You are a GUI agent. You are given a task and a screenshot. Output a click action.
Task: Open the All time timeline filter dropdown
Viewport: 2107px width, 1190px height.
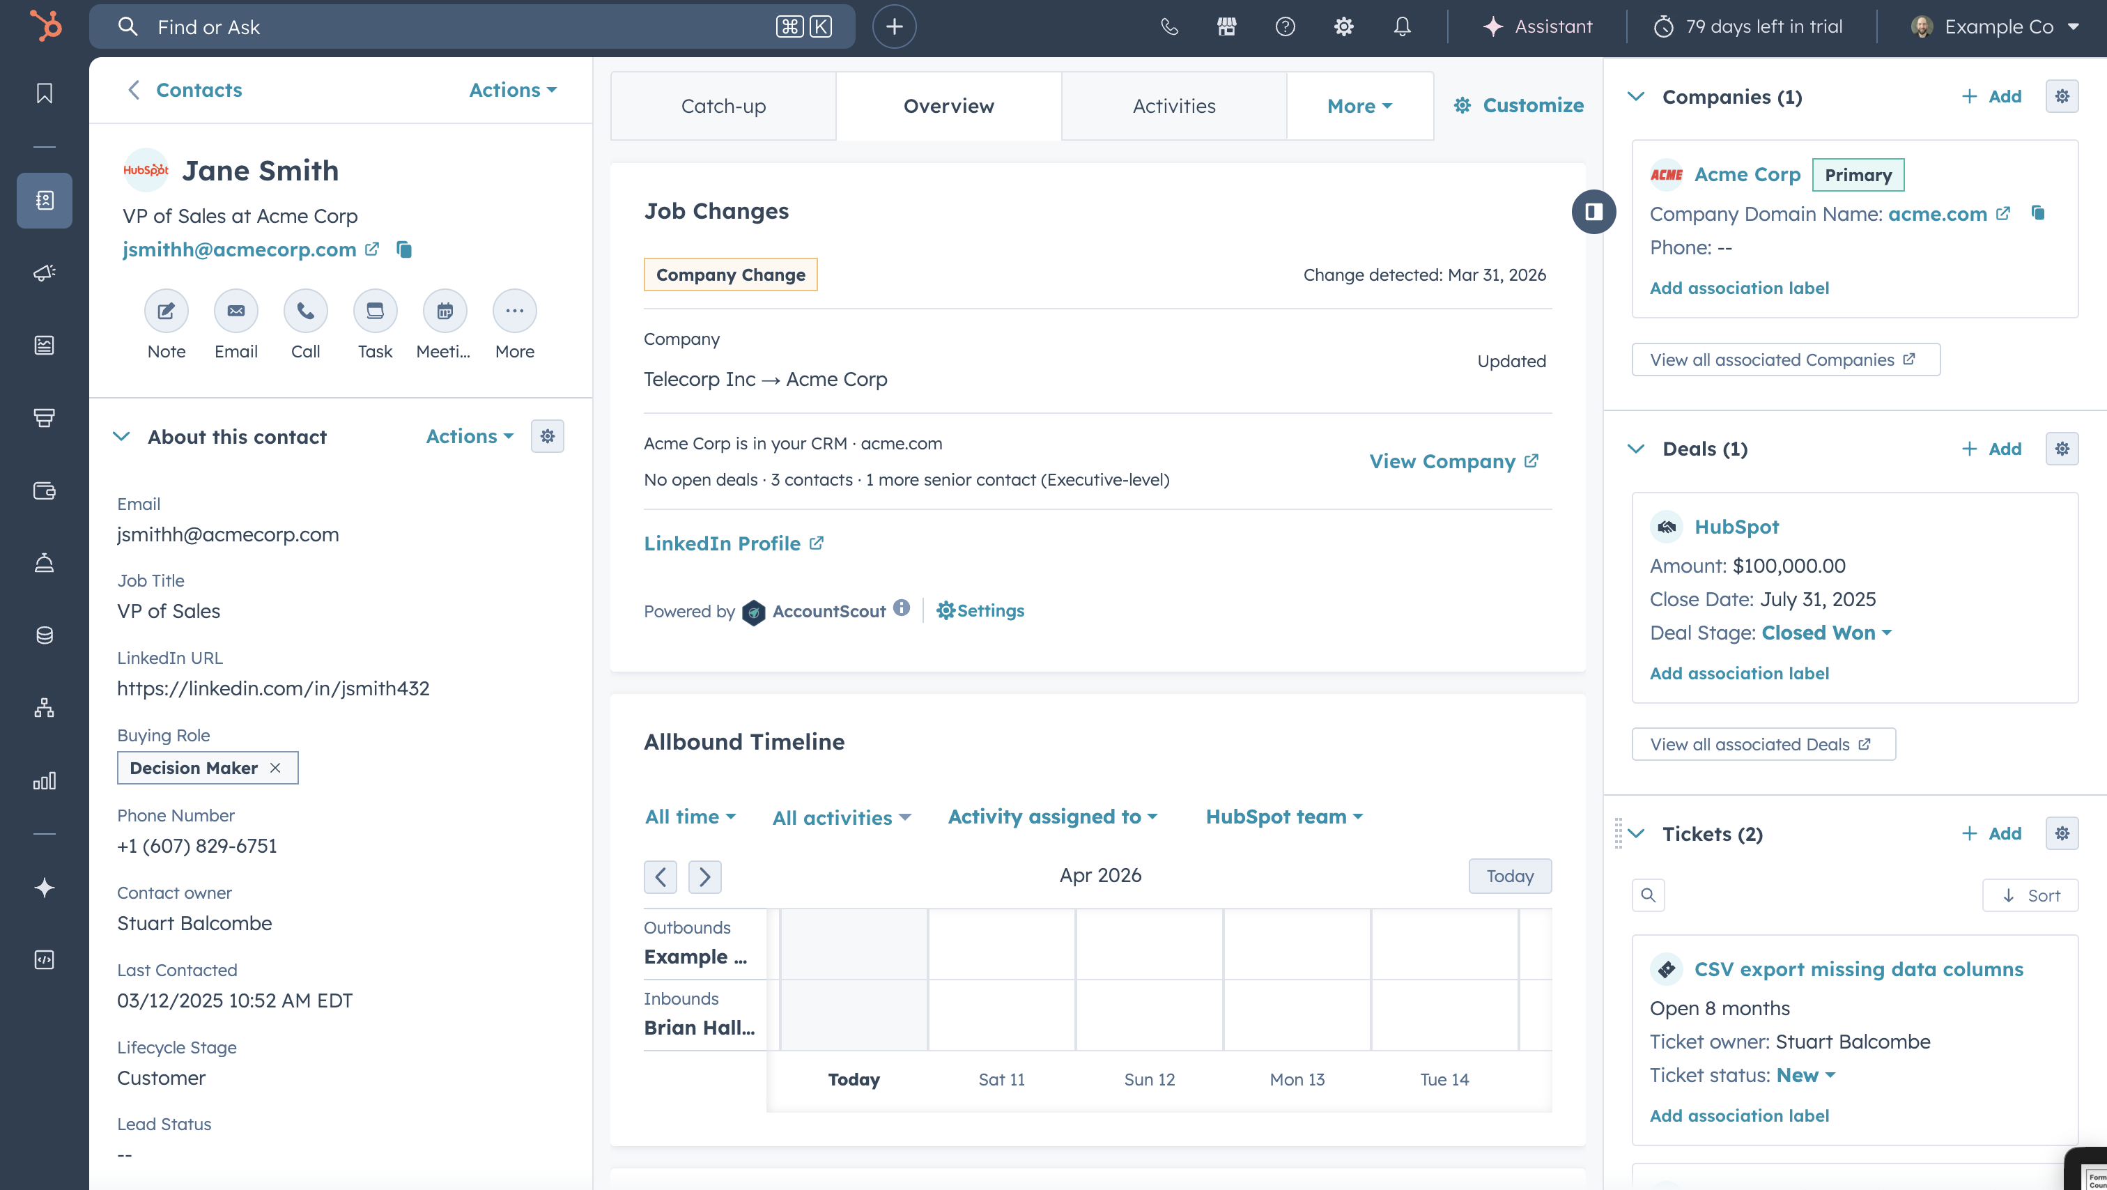pos(690,817)
